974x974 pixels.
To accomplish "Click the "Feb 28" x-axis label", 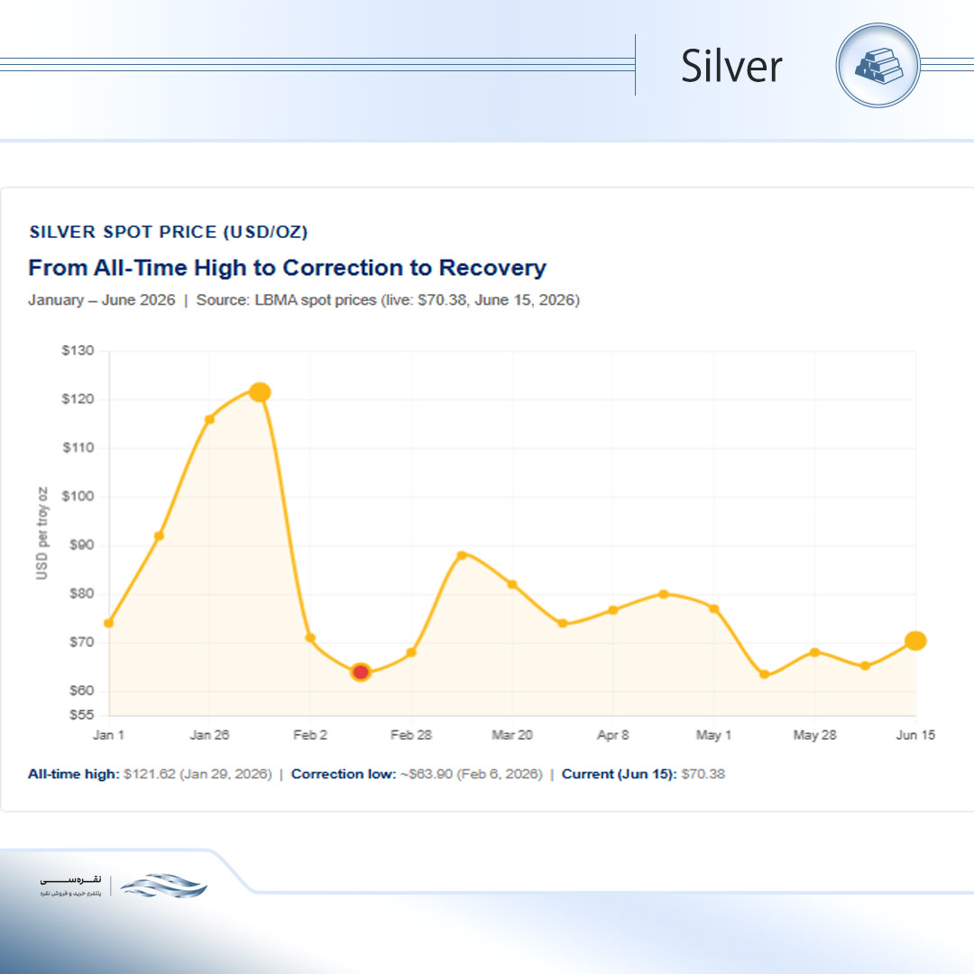I will click(x=410, y=735).
